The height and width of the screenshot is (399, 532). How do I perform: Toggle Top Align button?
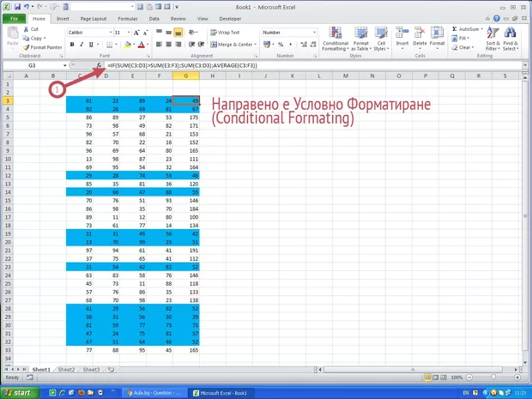(x=159, y=33)
